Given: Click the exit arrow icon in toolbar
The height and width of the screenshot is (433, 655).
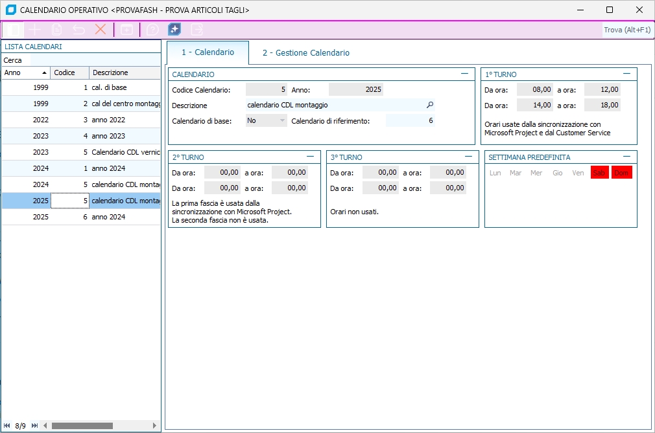Looking at the screenshot, I should (196, 29).
